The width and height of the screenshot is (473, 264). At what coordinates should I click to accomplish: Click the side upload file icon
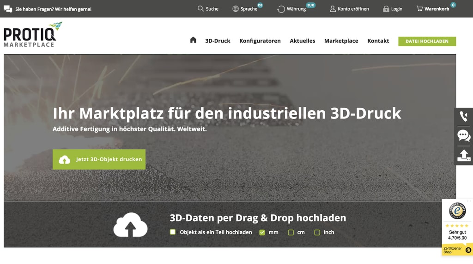click(x=463, y=156)
